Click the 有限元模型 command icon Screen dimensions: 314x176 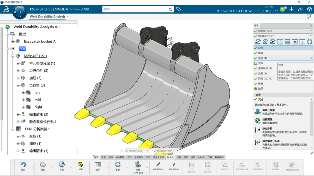pos(258,112)
